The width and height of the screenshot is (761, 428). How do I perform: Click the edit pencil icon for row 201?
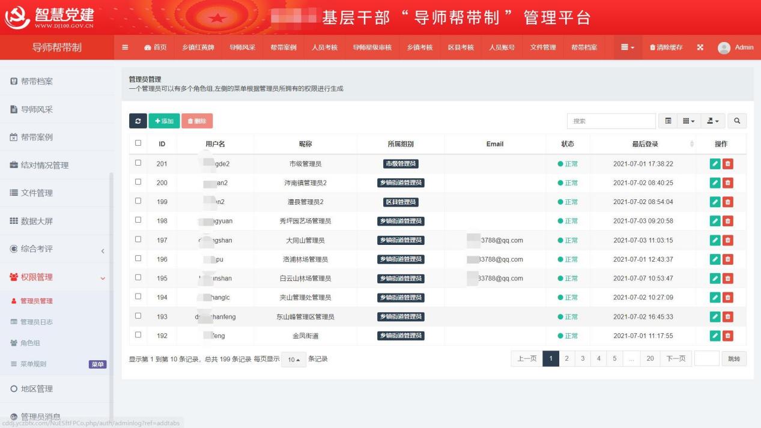tap(715, 164)
